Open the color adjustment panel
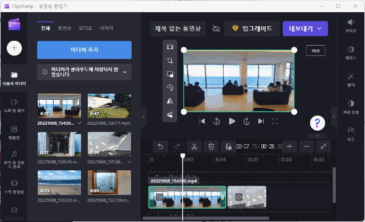 coord(350,107)
